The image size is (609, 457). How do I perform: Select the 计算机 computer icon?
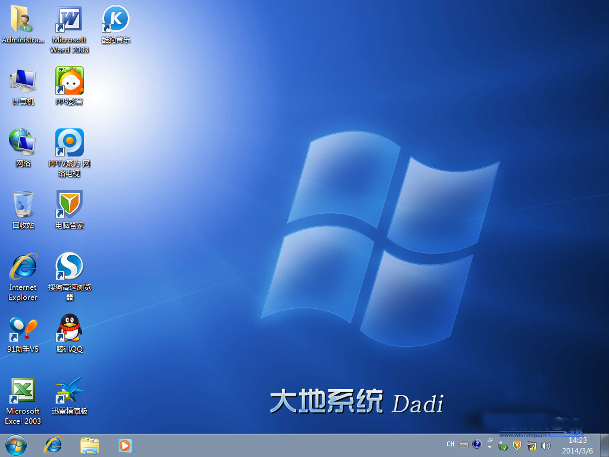(x=23, y=81)
